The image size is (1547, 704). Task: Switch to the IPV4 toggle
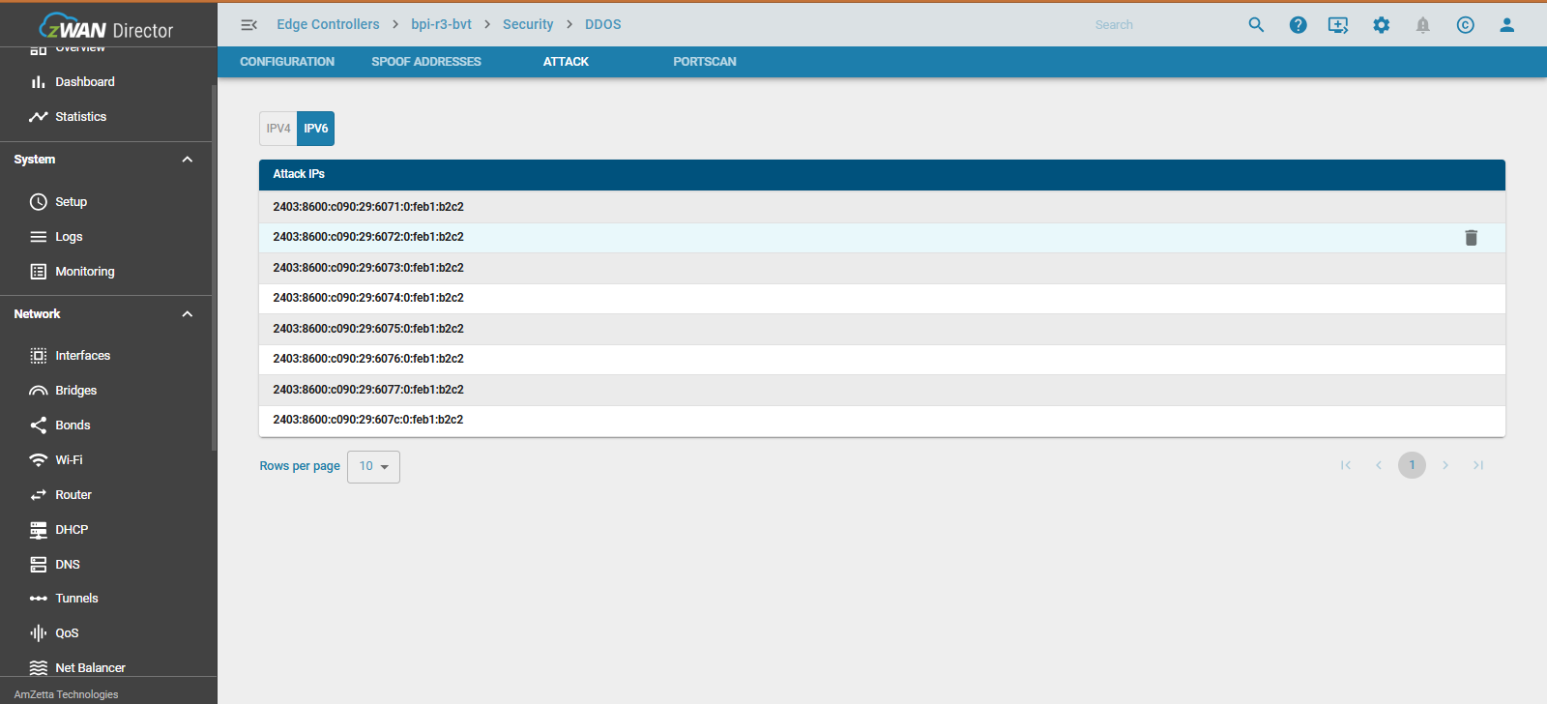pos(278,129)
